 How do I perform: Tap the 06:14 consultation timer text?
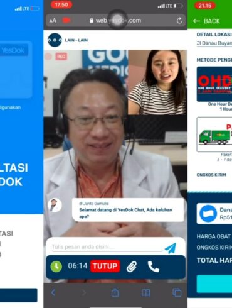pos(78,266)
